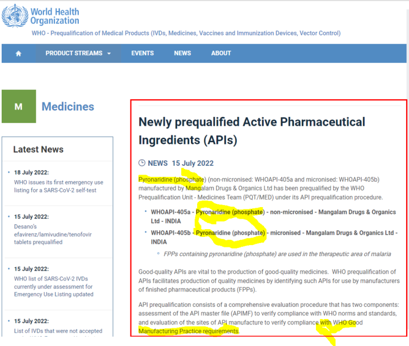Screen dimensions: 409x346
Task: Click the WHOAPI-405a bullet entry
Action: (x=274, y=217)
